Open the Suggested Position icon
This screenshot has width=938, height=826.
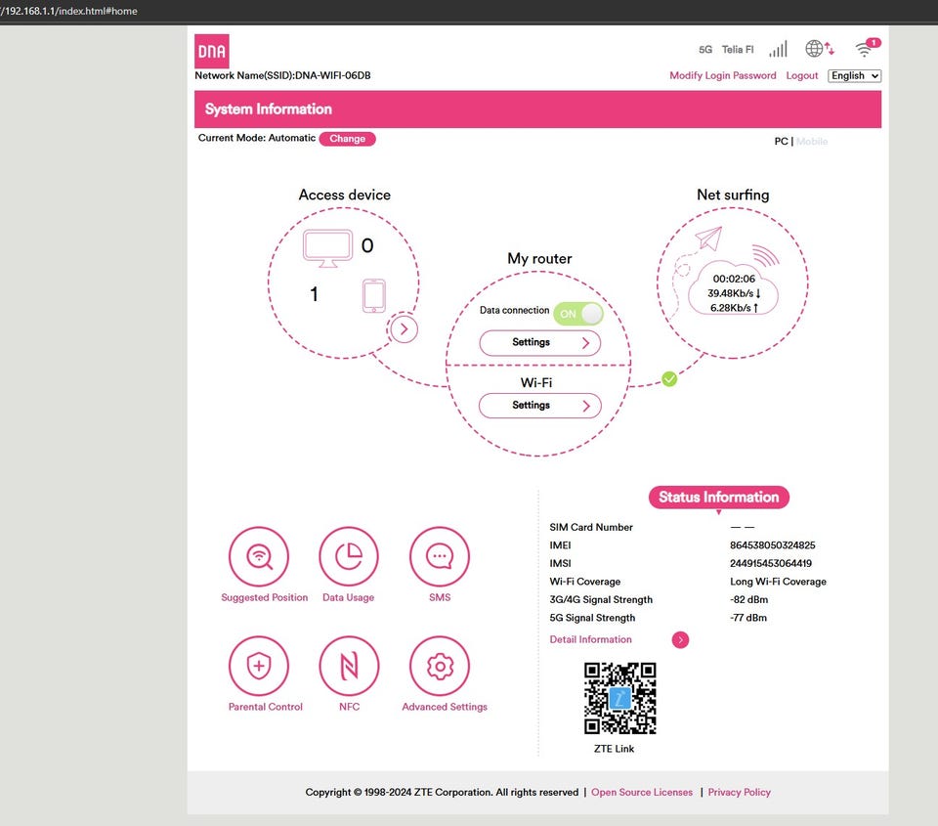point(259,556)
